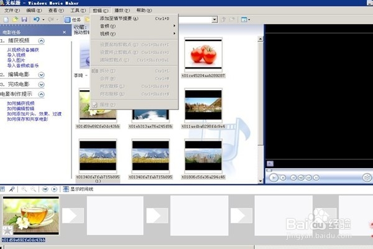Click the preview monitor Play button
The width and height of the screenshot is (373, 249).
pyautogui.click(x=274, y=178)
